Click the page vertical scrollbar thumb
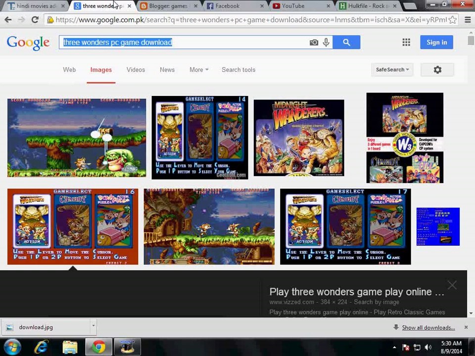 coord(471,41)
